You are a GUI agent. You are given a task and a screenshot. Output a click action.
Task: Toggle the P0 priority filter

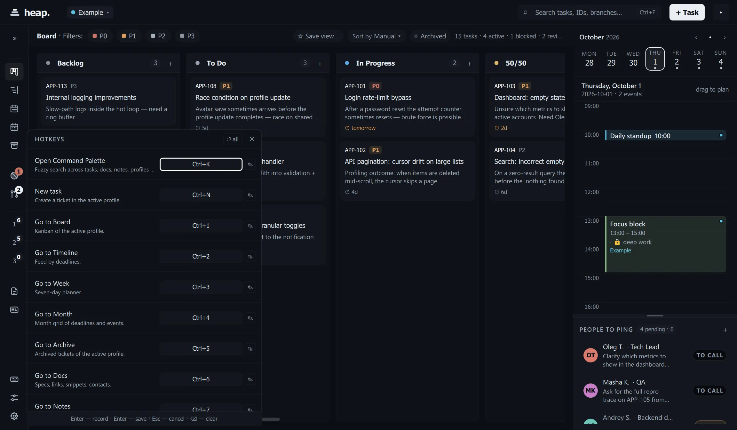tap(99, 36)
